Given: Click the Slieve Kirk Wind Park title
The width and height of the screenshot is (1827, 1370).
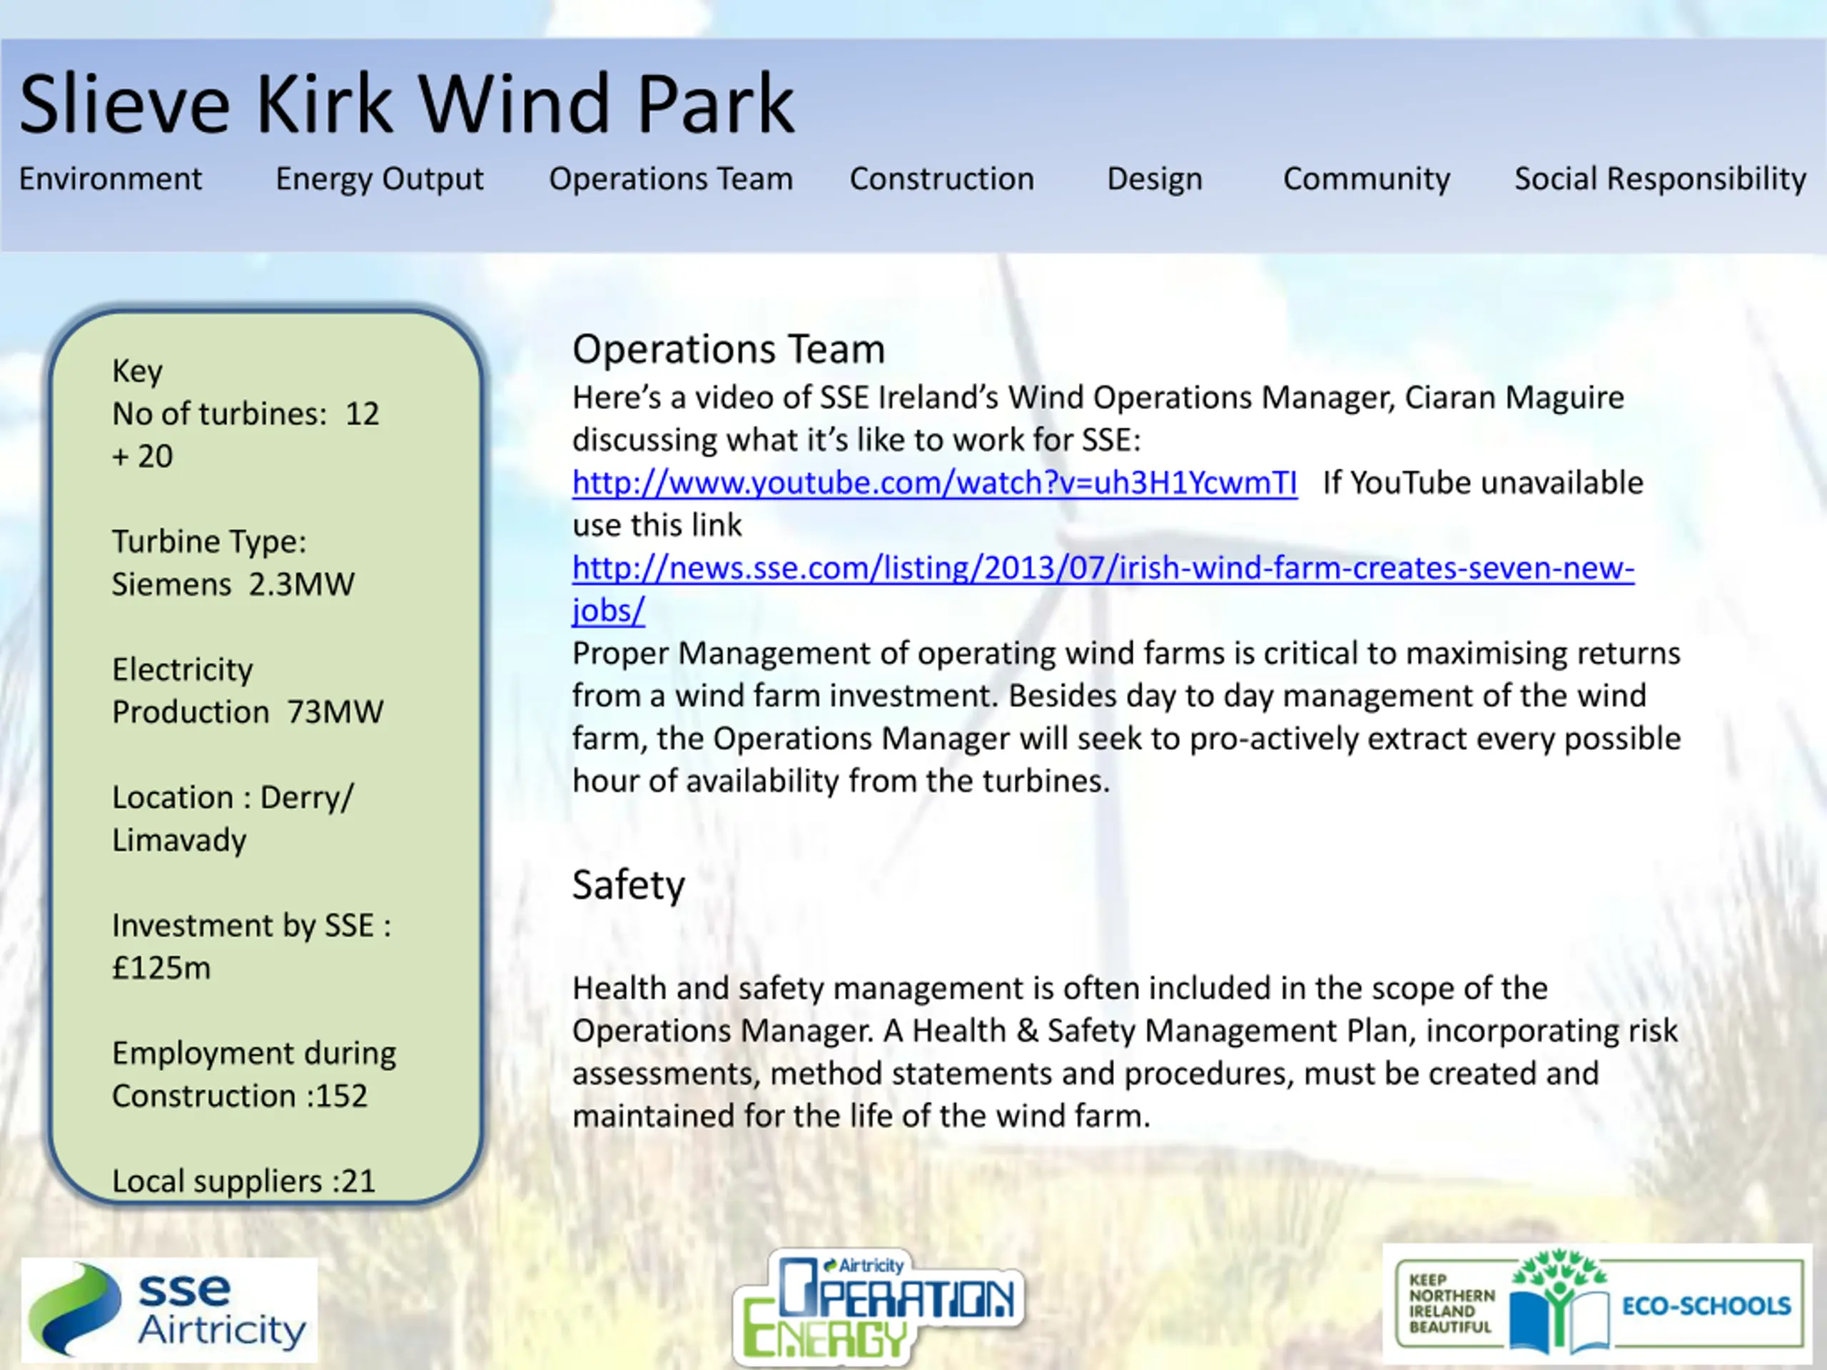Looking at the screenshot, I should (x=406, y=104).
